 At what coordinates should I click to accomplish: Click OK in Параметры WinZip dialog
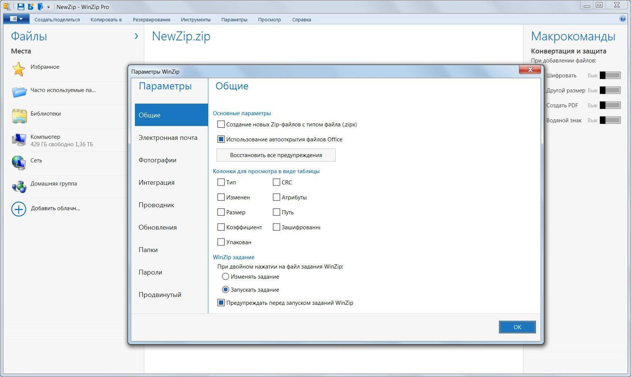(x=517, y=327)
